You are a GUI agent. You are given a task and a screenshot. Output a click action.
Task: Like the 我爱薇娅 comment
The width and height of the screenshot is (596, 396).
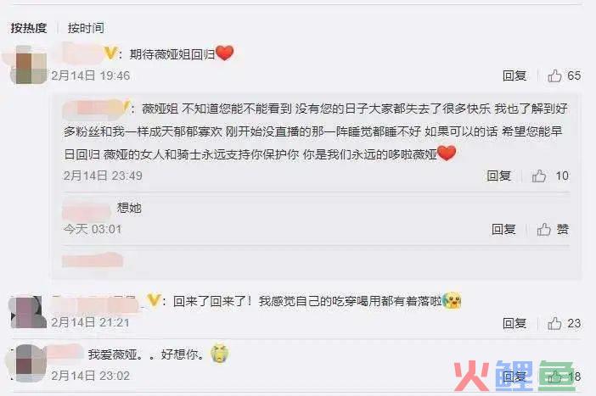[554, 376]
